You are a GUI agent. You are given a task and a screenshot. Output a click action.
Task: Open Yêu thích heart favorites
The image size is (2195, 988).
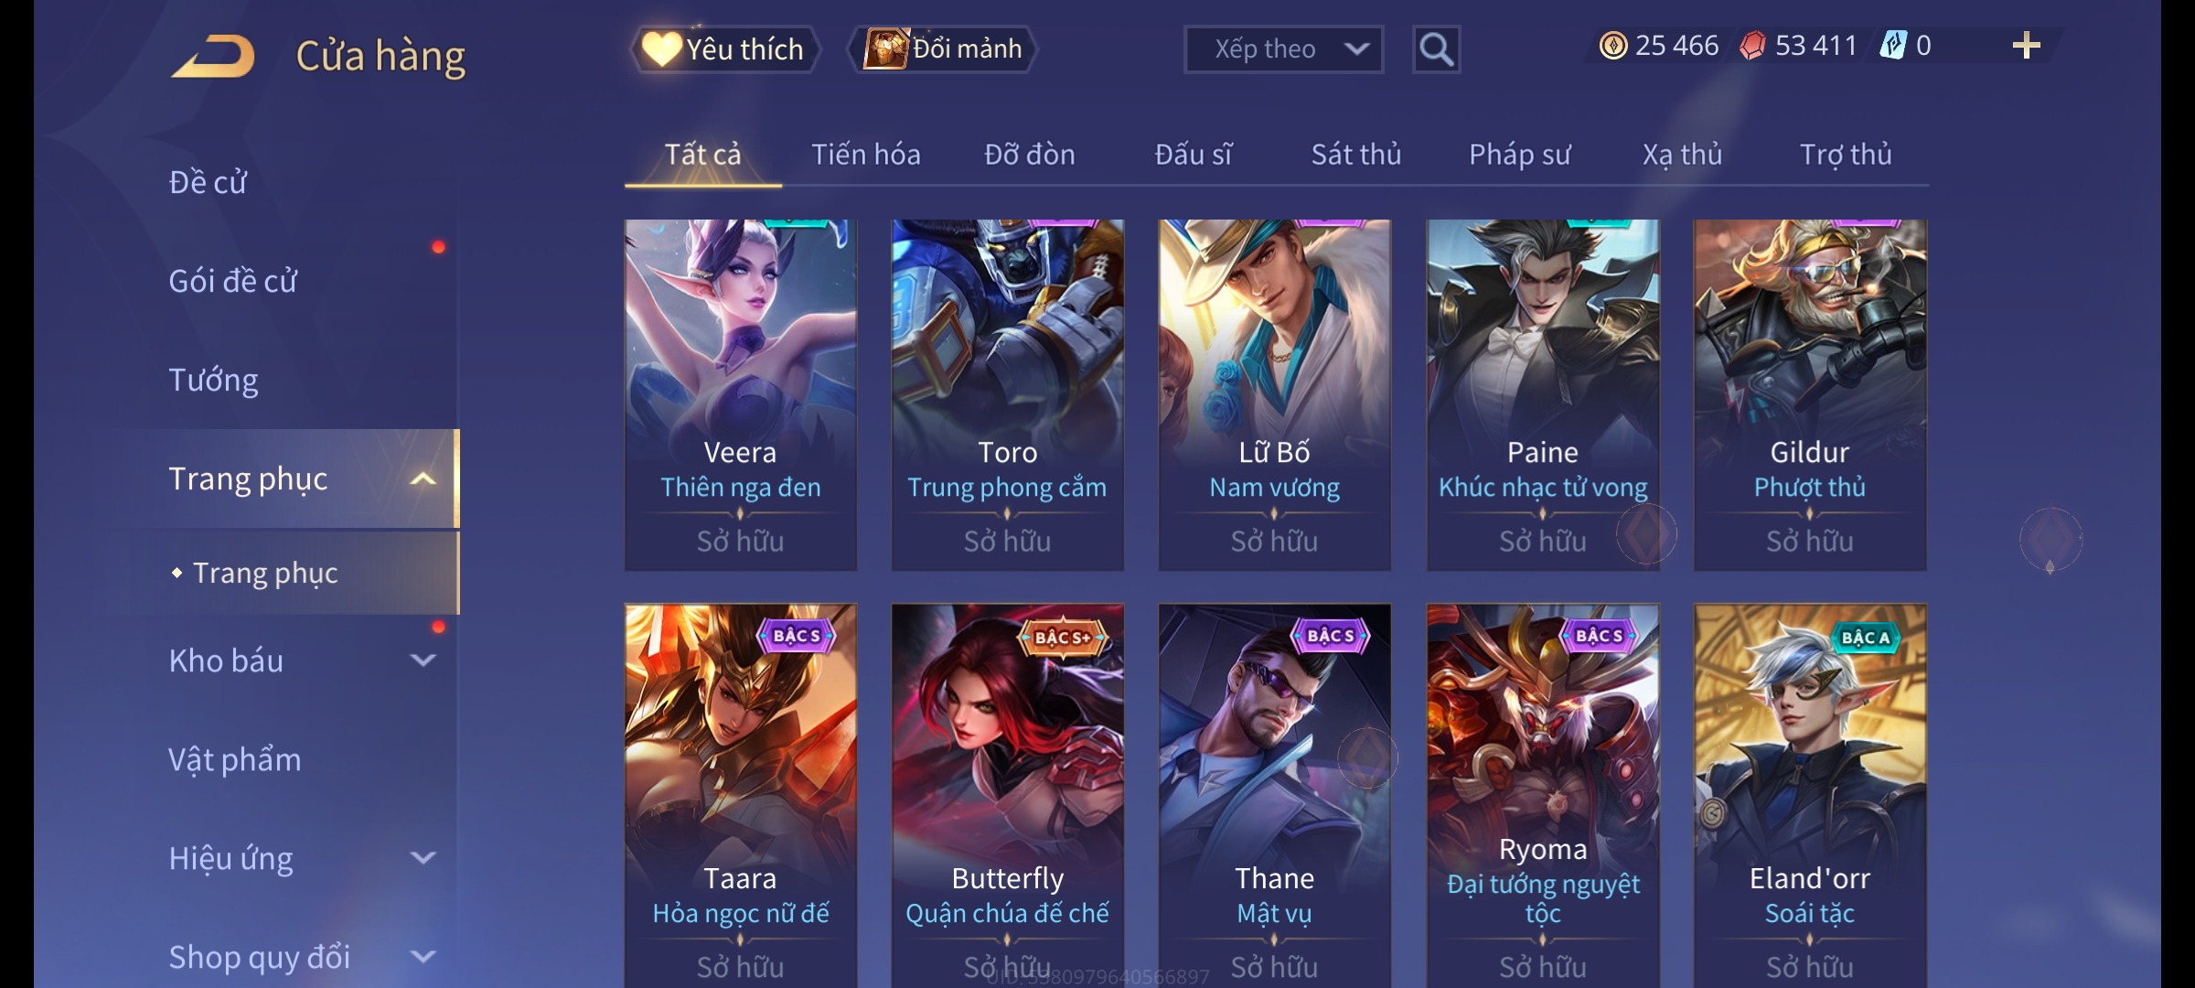[723, 49]
